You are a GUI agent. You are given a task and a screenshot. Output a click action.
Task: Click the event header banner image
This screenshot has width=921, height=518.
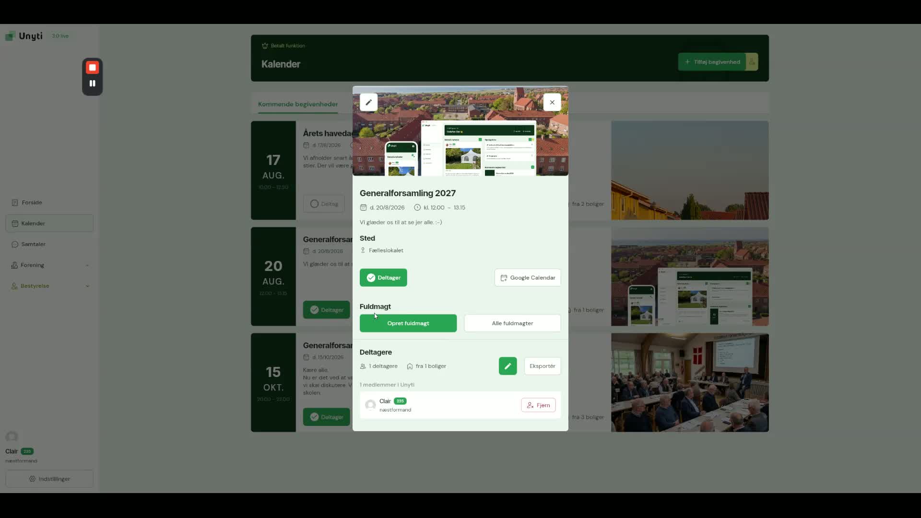460,131
